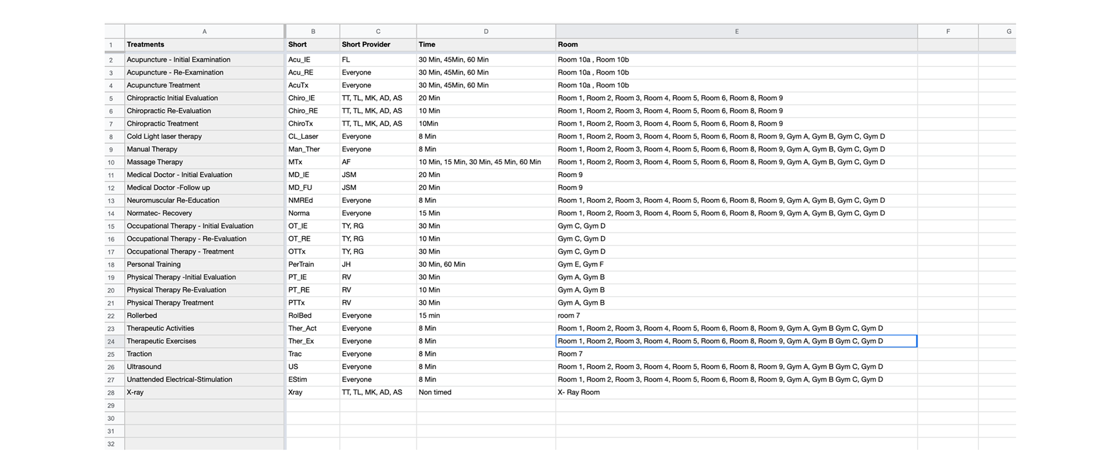Image resolution: width=1120 pixels, height=471 pixels.
Task: Select column C header
Action: pos(378,31)
